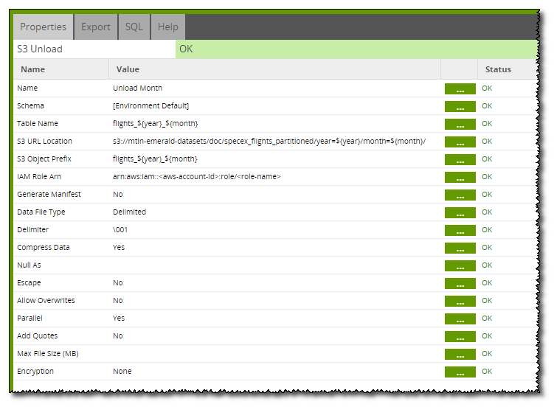Click the OK status for Table Name row
The height and width of the screenshot is (407, 554).
point(487,124)
